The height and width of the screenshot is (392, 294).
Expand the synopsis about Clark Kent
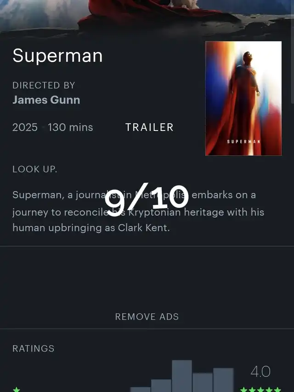[x=138, y=211]
